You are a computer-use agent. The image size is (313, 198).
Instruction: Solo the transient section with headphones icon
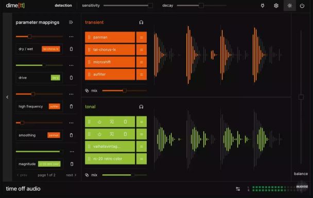[141, 22]
